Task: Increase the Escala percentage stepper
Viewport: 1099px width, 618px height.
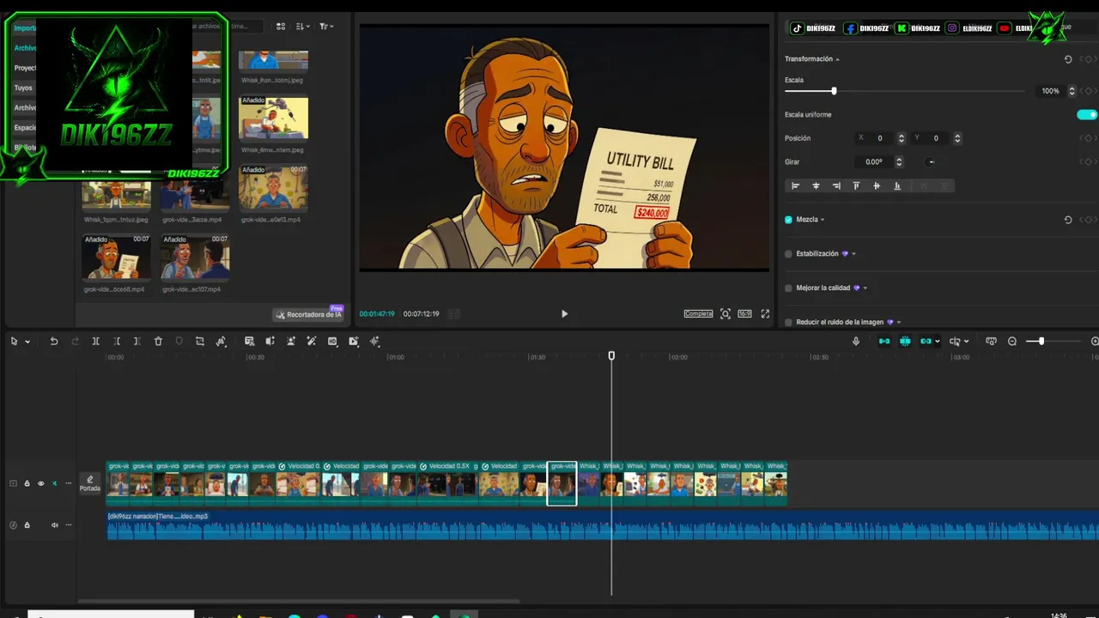Action: pos(1072,88)
